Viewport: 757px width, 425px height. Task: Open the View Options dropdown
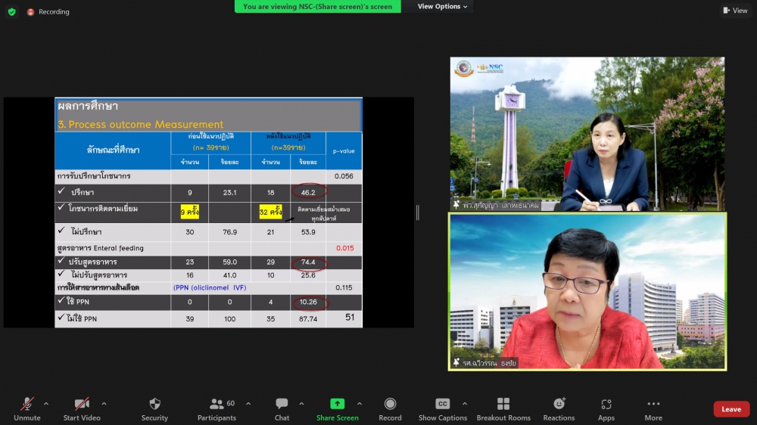click(443, 7)
